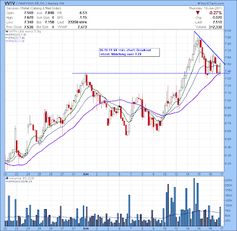Click the -0.27% percent change

pos(215,13)
